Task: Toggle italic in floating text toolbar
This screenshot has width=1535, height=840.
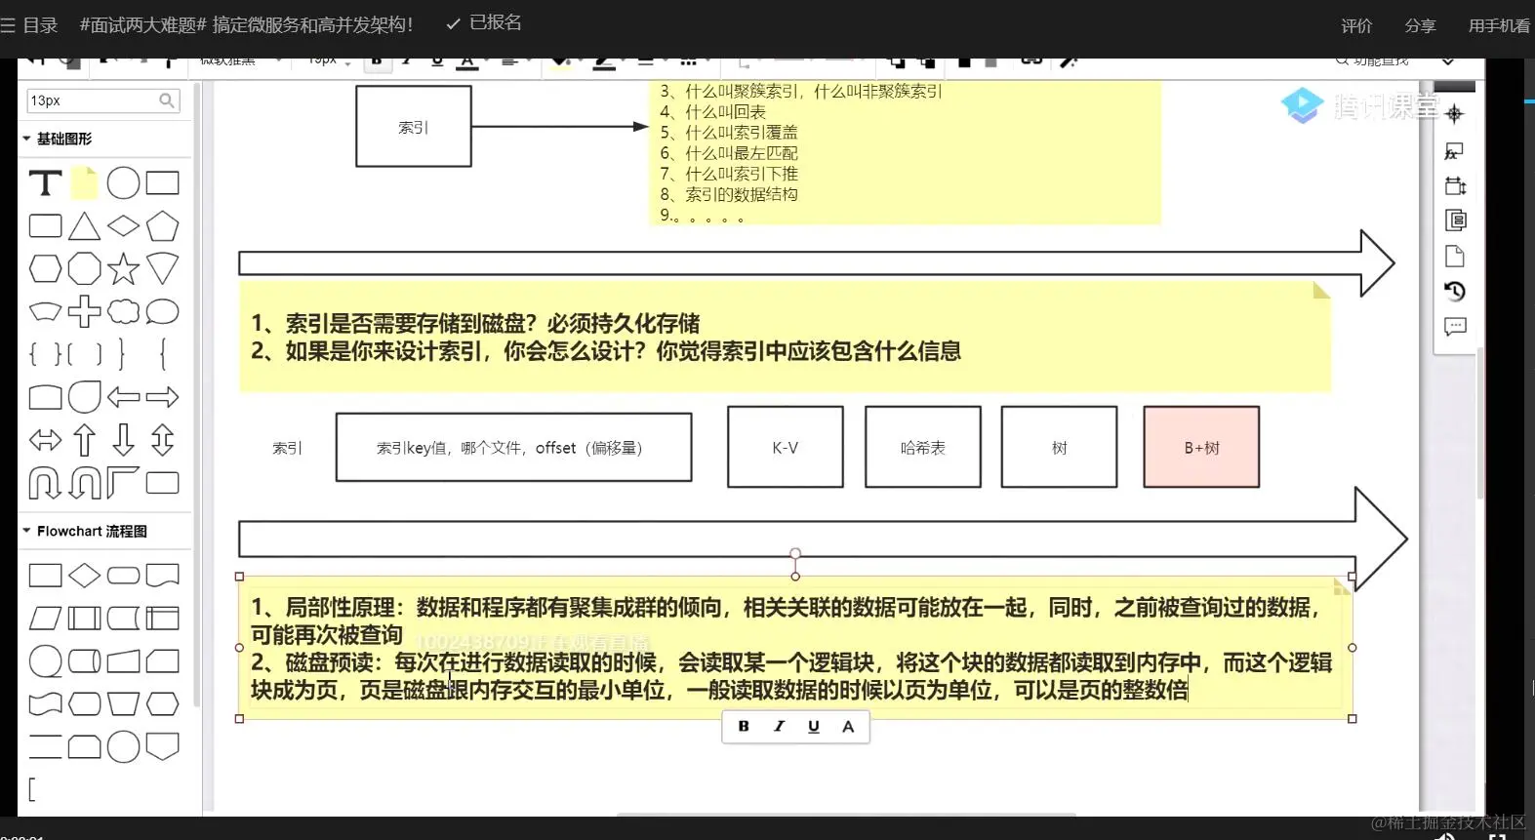Action: tap(779, 726)
